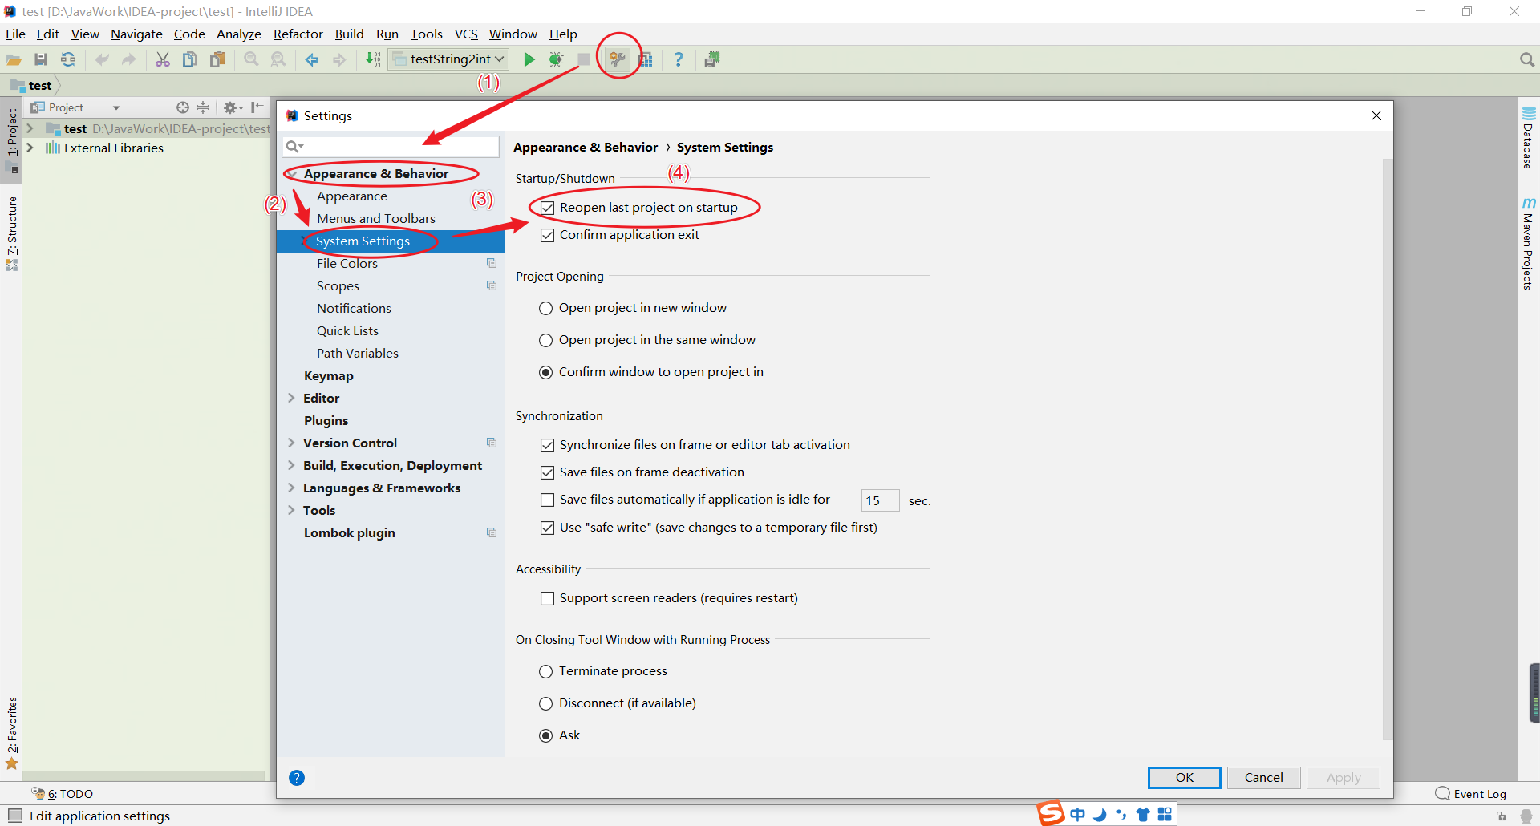Click the Find magnifier icon
The image size is (1540, 826).
point(251,59)
